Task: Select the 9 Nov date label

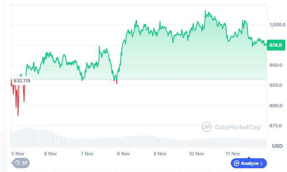Action: tap(160, 153)
